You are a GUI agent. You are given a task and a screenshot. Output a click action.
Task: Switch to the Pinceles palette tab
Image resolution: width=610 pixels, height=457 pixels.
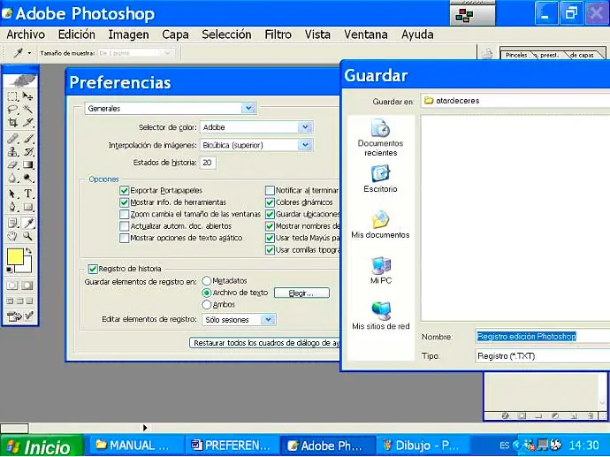[x=516, y=55]
